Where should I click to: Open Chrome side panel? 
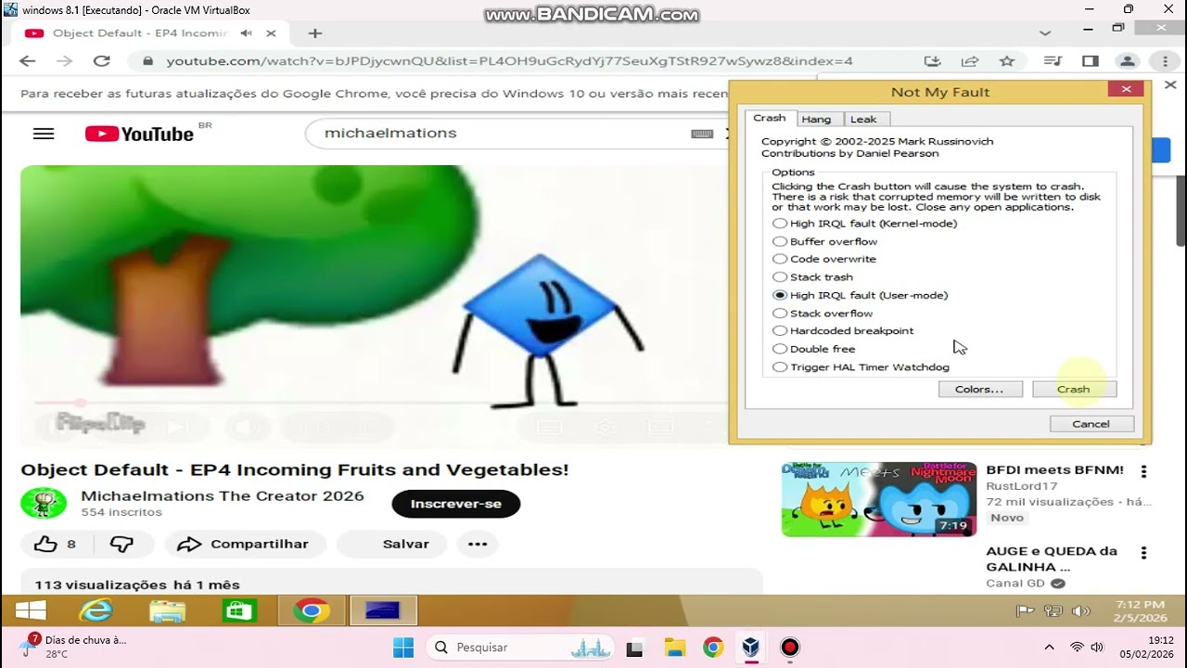tap(1091, 61)
